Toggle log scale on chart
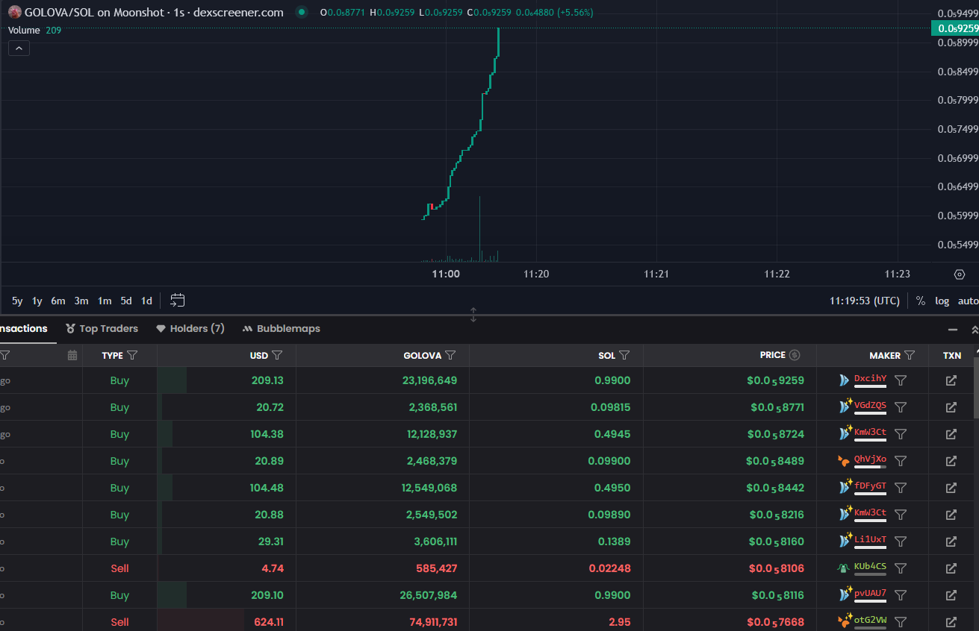Viewport: 979px width, 631px height. coord(942,301)
